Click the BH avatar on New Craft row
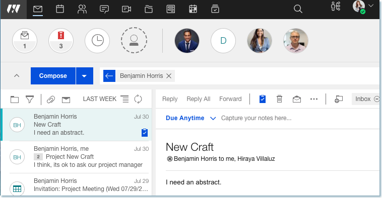 pyautogui.click(x=17, y=125)
